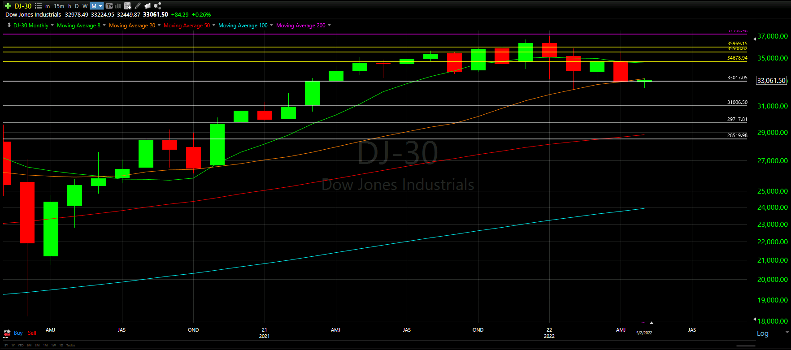Click the 5/2/2022 date marker

(644, 333)
